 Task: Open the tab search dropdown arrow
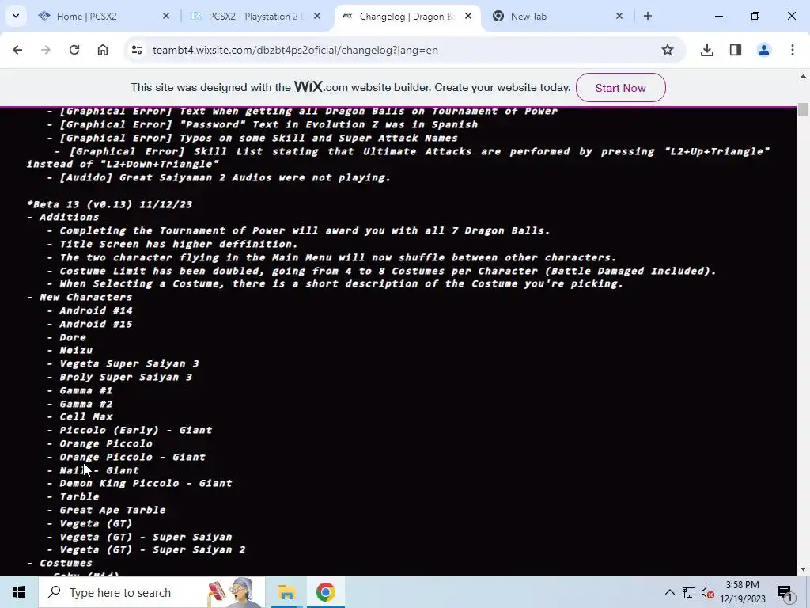point(16,16)
